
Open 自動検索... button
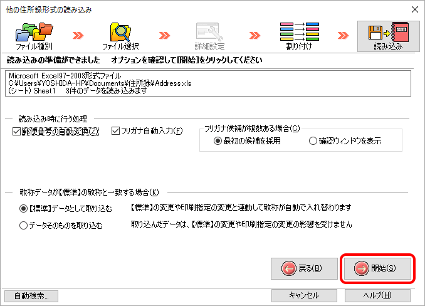tap(31, 296)
